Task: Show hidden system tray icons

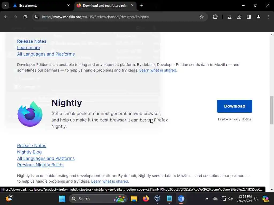Action: pos(207,199)
